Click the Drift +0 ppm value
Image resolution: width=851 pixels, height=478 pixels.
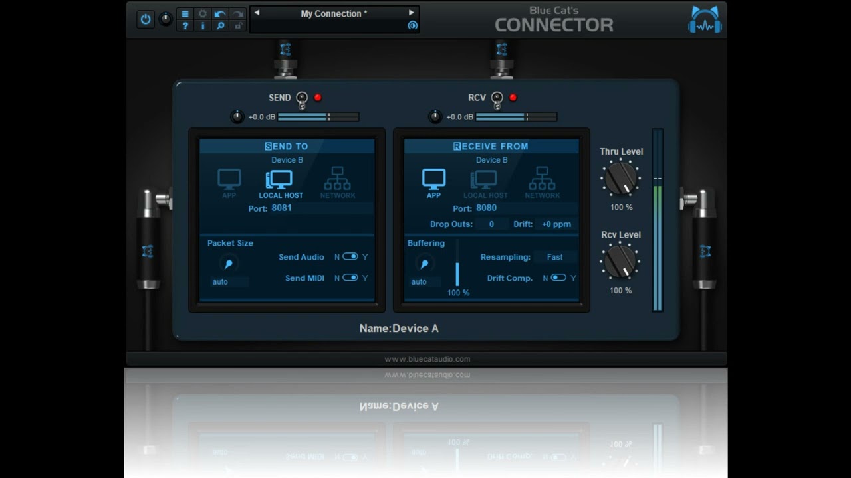pos(556,224)
